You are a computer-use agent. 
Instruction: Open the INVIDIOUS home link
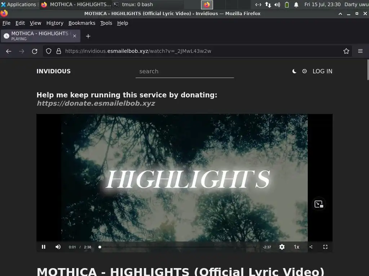pyautogui.click(x=53, y=72)
